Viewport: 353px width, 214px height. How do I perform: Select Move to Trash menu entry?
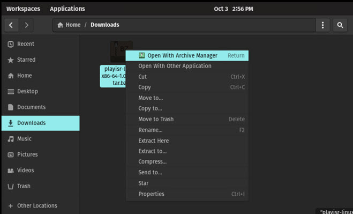pyautogui.click(x=187, y=119)
